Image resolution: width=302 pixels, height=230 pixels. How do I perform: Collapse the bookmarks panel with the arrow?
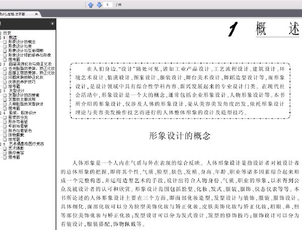click(52, 24)
